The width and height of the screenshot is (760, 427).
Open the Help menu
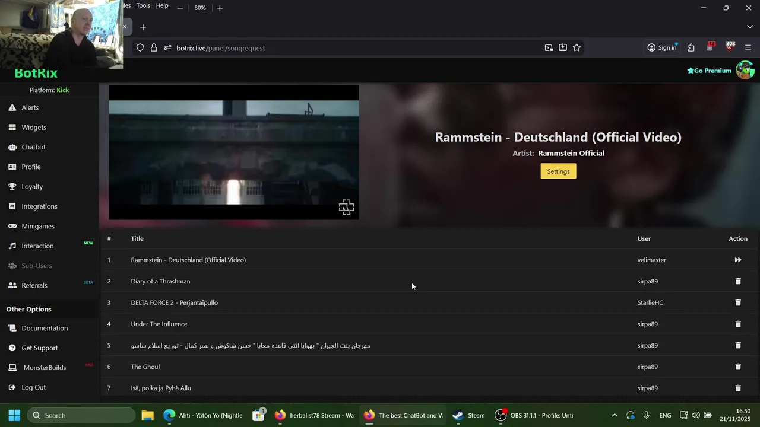(x=162, y=5)
